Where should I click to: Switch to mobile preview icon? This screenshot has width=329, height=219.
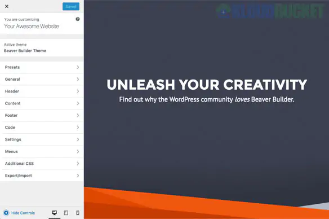click(78, 213)
